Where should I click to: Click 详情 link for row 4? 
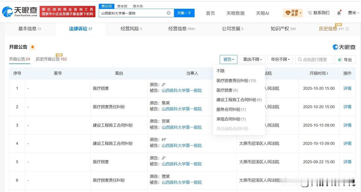(347, 143)
